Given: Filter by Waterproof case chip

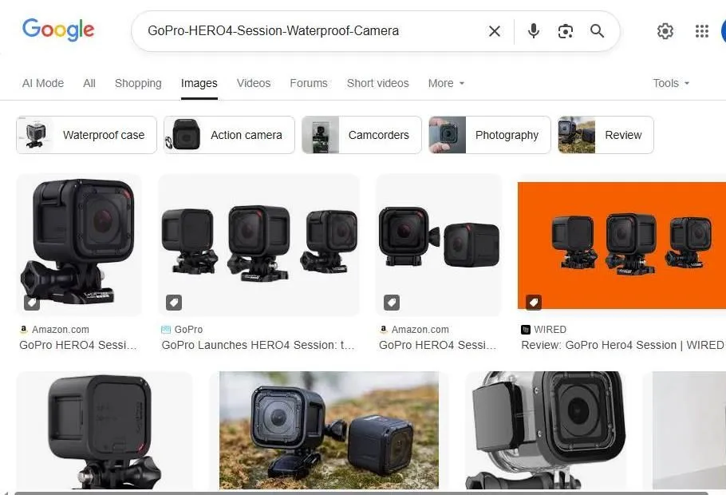Looking at the screenshot, I should pos(87,135).
